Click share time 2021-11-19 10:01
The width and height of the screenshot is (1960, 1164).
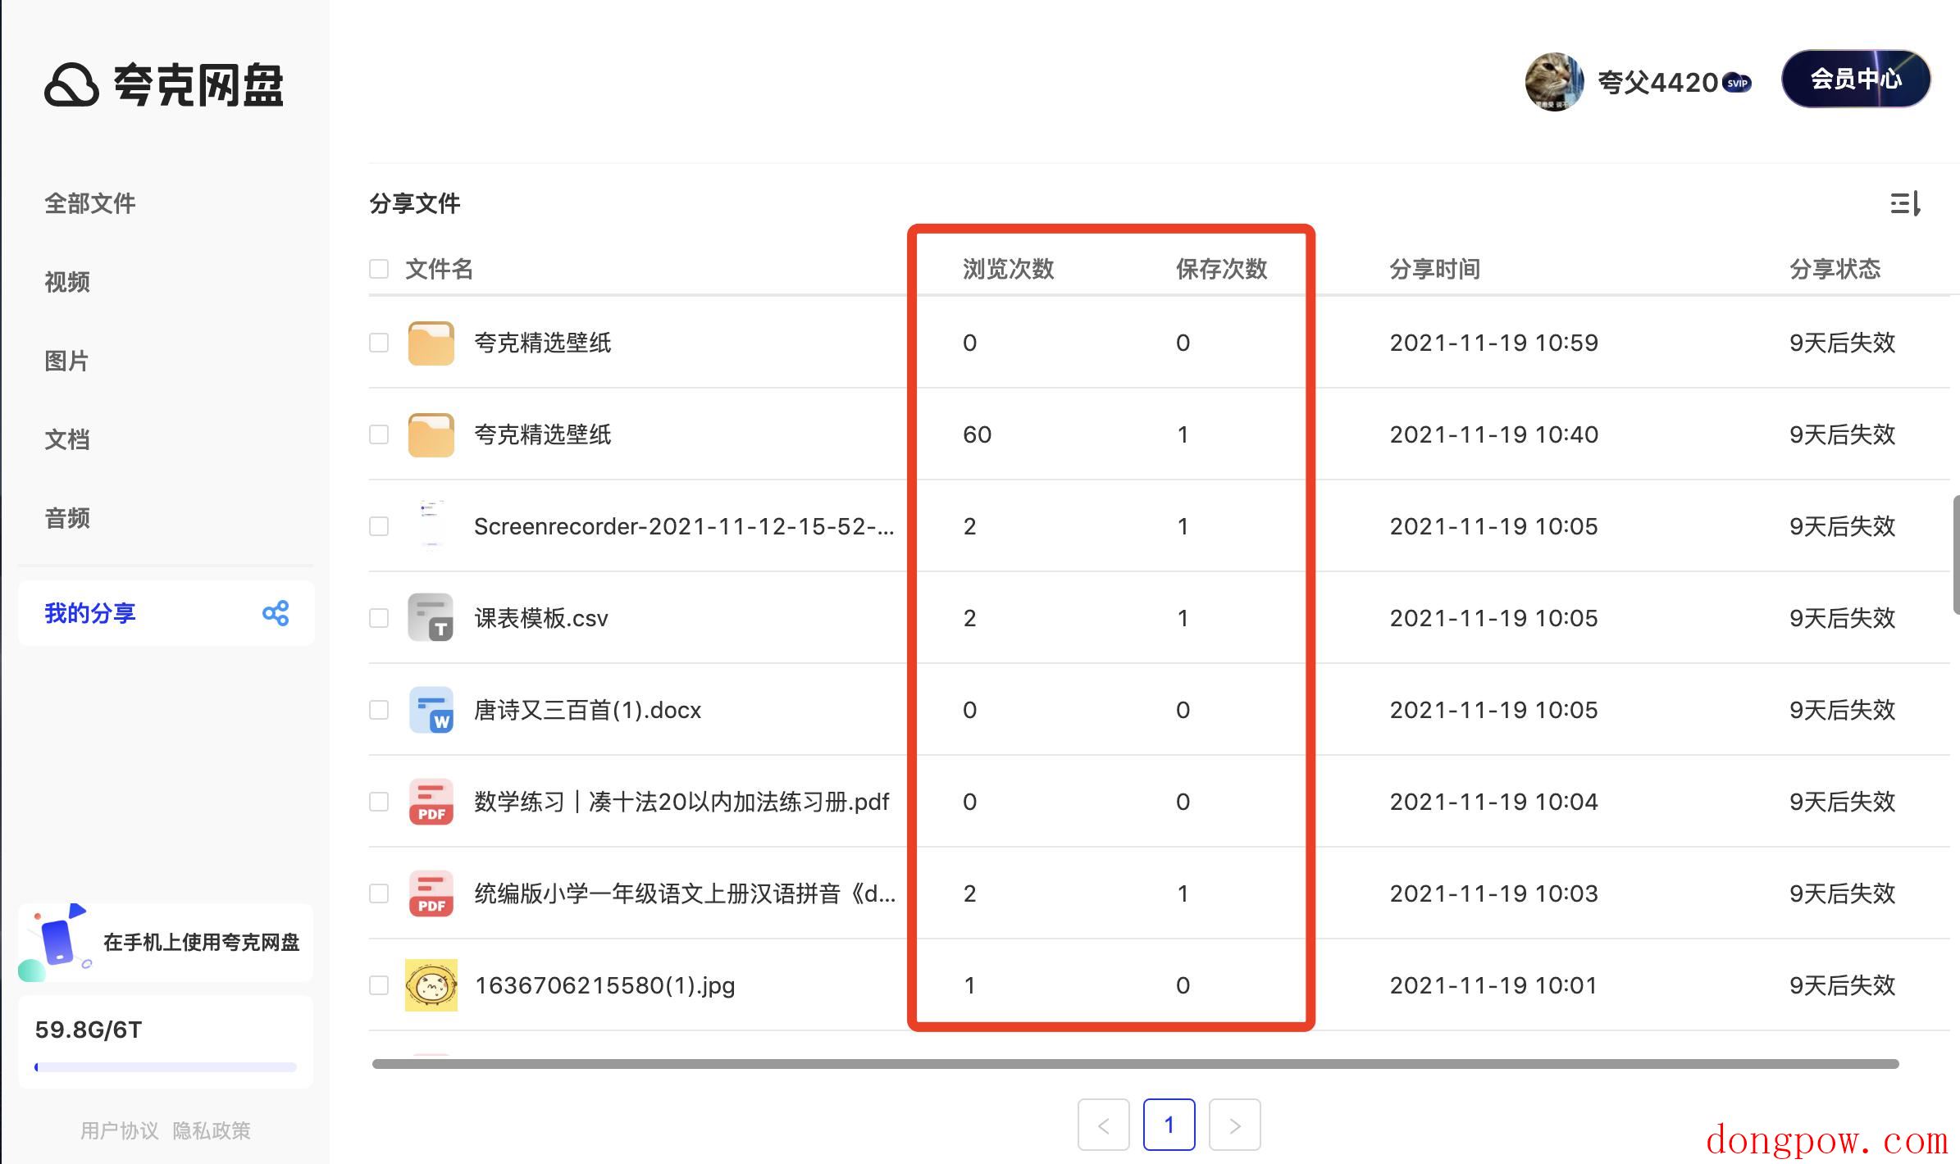click(x=1494, y=985)
